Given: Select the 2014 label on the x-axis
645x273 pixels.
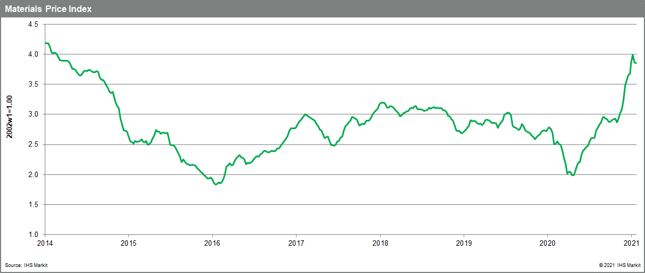Looking at the screenshot, I should coord(44,243).
